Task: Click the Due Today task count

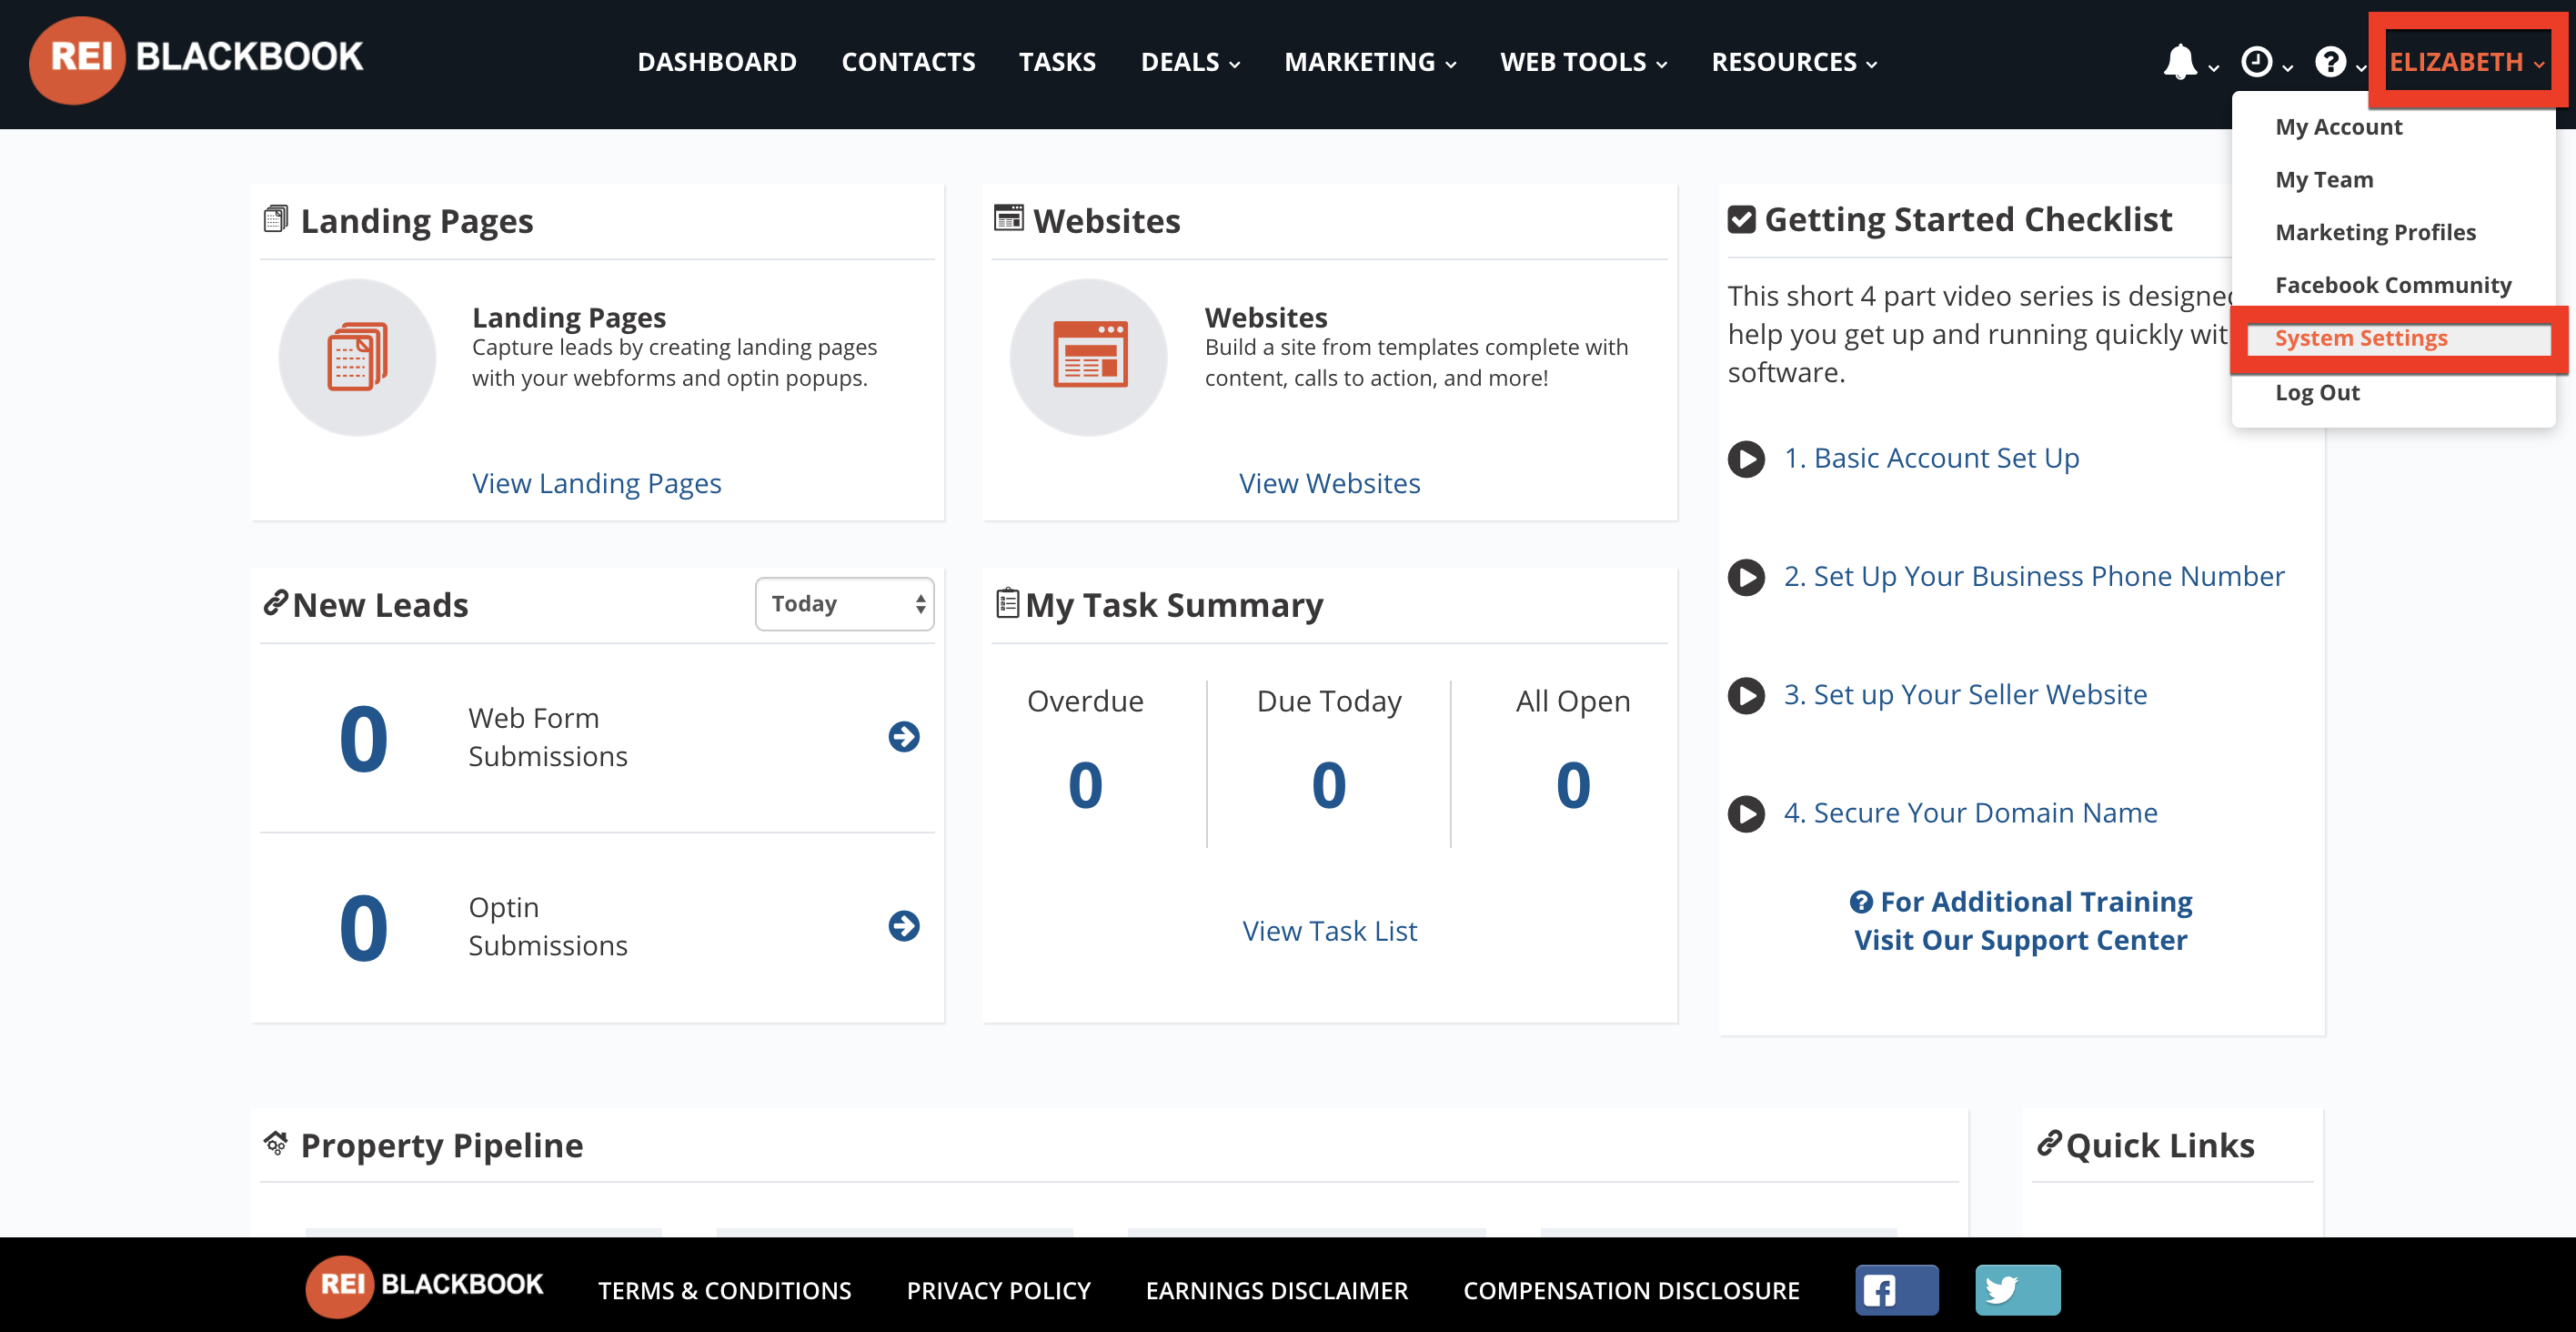Action: click(1329, 785)
